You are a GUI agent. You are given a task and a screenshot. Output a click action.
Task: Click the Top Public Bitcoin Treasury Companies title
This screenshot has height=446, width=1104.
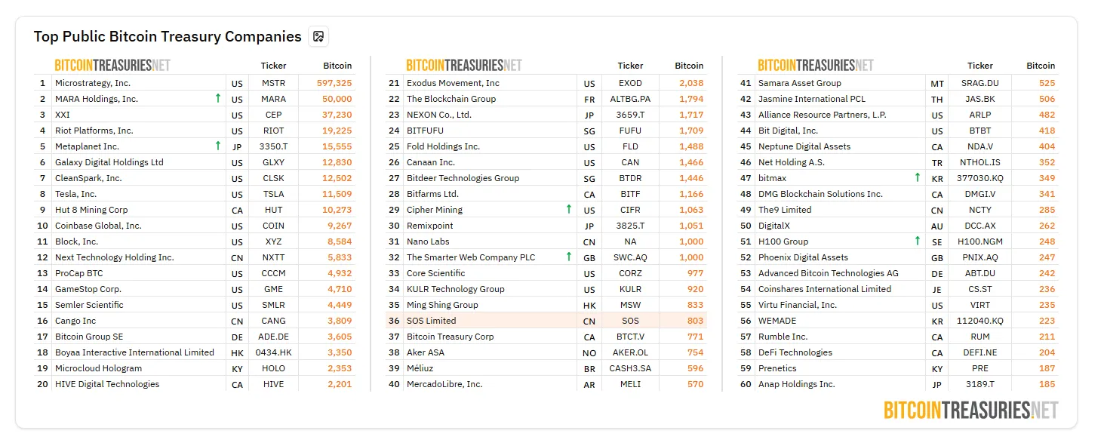pos(168,36)
